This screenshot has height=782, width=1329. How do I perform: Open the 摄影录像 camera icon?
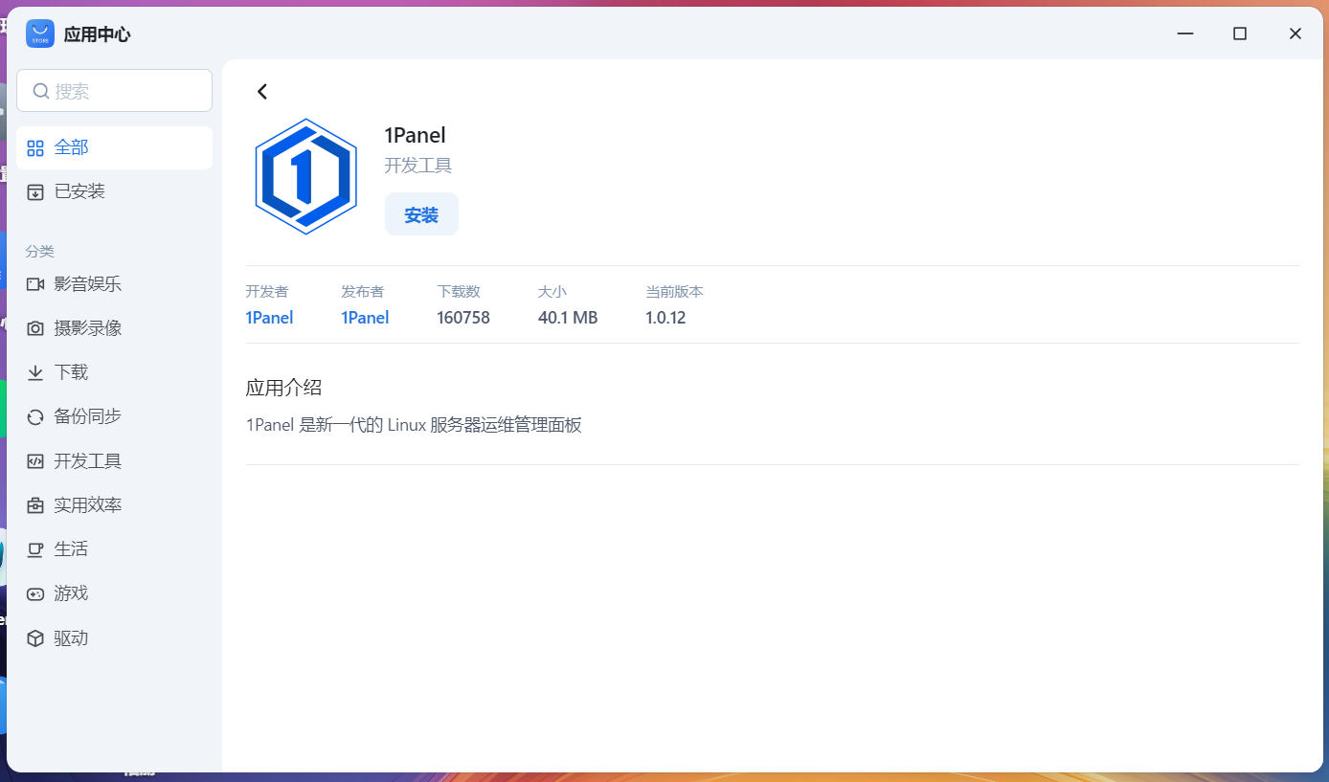pyautogui.click(x=35, y=328)
